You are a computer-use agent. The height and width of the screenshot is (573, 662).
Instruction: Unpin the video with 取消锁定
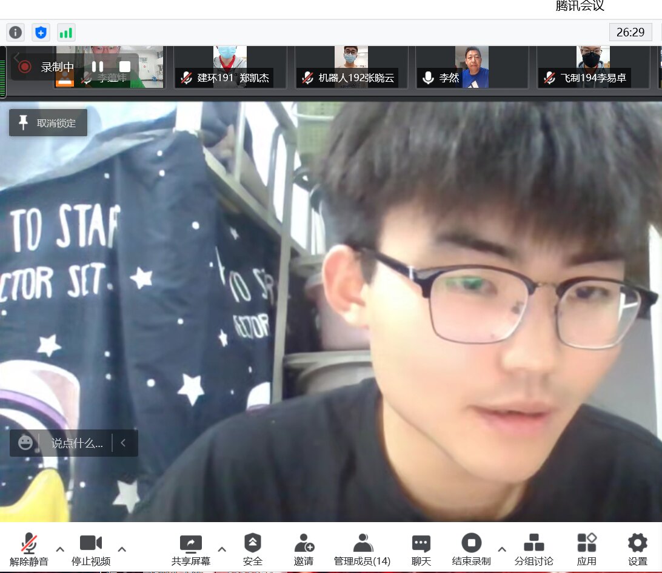pos(48,123)
